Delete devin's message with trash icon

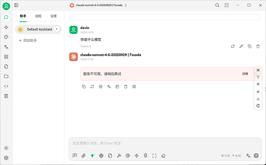pos(258,47)
